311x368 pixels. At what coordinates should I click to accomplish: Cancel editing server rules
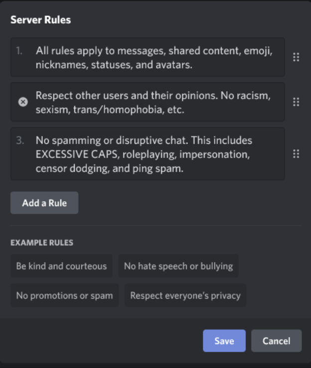pyautogui.click(x=277, y=341)
